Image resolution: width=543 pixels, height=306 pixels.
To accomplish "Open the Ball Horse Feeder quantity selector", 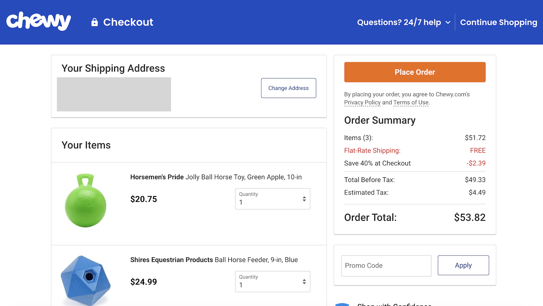I will coord(272,281).
